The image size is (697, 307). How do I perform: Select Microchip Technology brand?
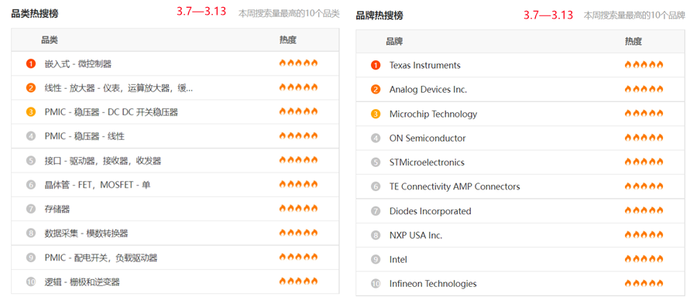click(x=433, y=114)
